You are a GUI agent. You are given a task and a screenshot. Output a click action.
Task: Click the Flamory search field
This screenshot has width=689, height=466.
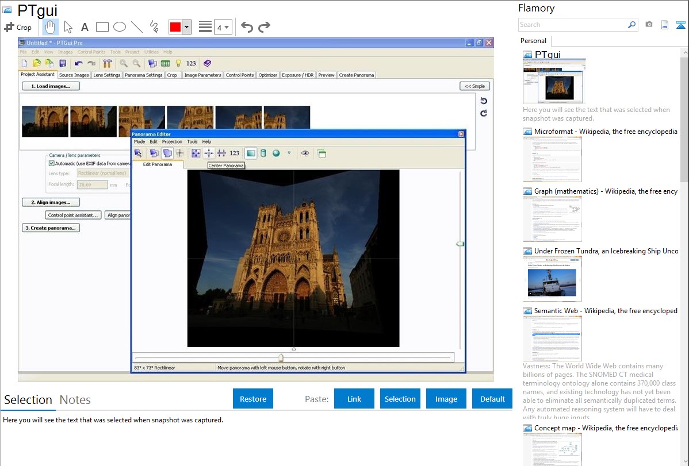click(x=572, y=25)
